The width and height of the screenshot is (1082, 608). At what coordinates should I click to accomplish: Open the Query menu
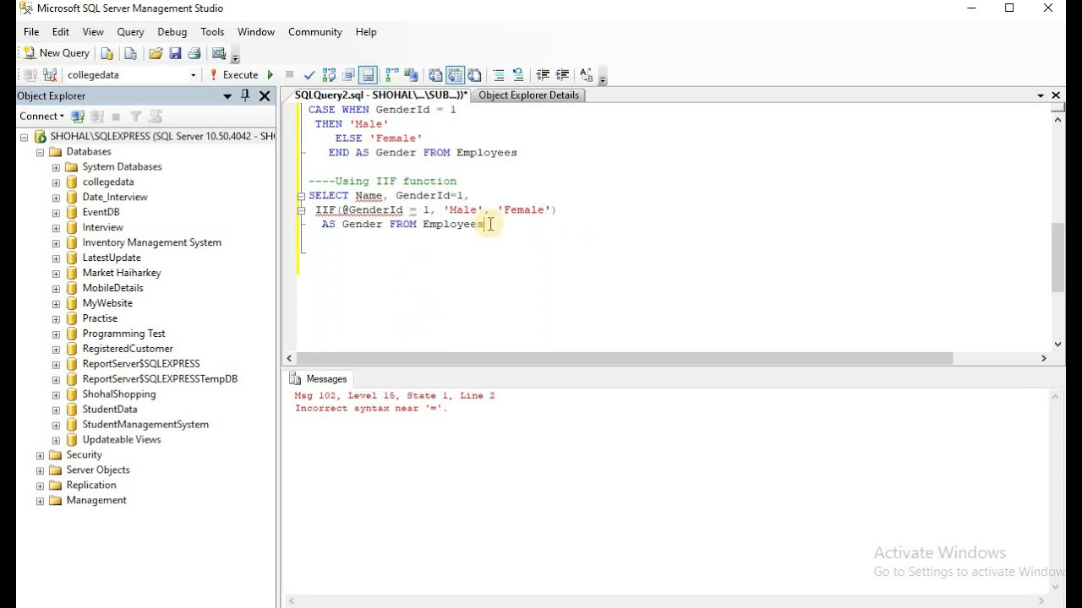[x=130, y=32]
